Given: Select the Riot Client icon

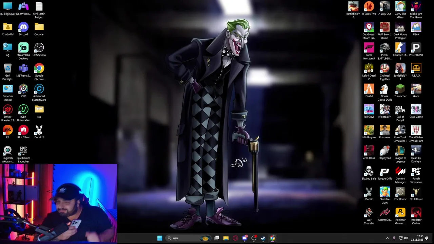Looking at the screenshot, I should 23,130.
